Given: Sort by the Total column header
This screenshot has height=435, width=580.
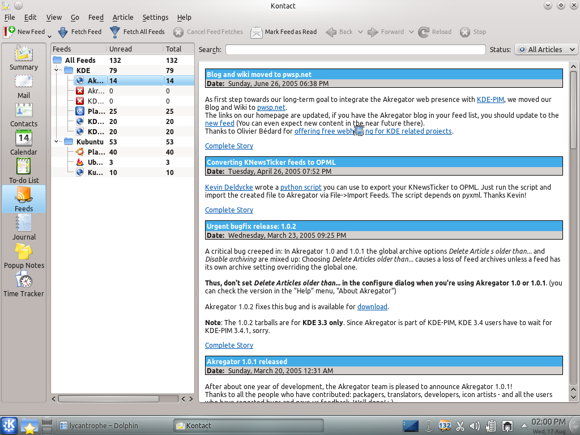Looking at the screenshot, I should coord(178,49).
